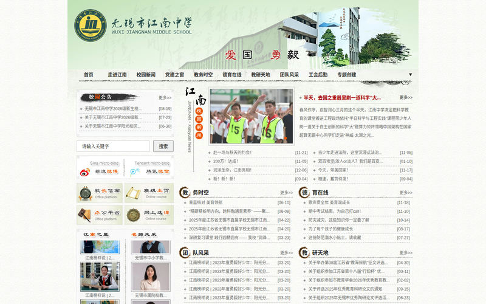Click 更多>> in 德育在线 section
The height and width of the screenshot is (304, 486).
(406, 193)
